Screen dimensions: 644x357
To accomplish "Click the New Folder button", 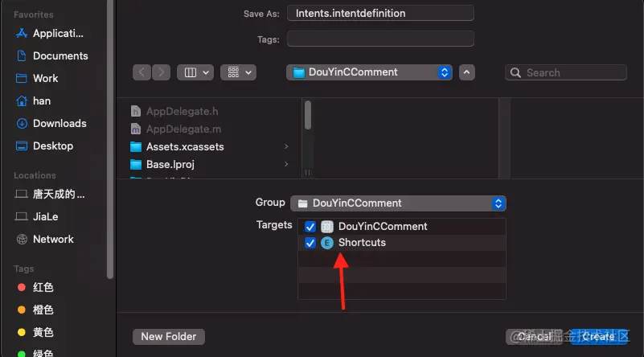I will tap(169, 337).
